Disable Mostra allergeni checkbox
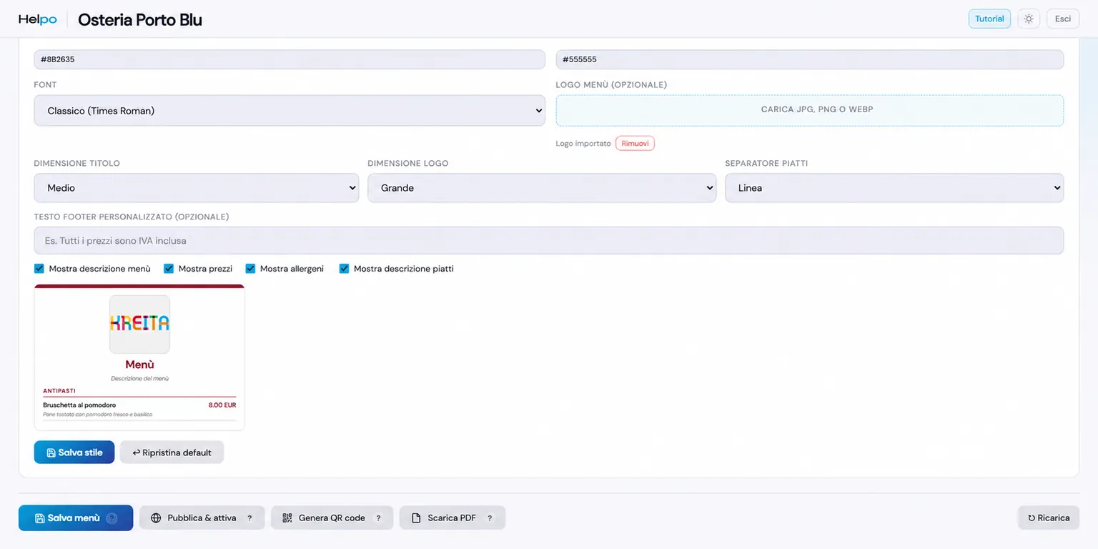This screenshot has width=1098, height=549. pos(250,269)
